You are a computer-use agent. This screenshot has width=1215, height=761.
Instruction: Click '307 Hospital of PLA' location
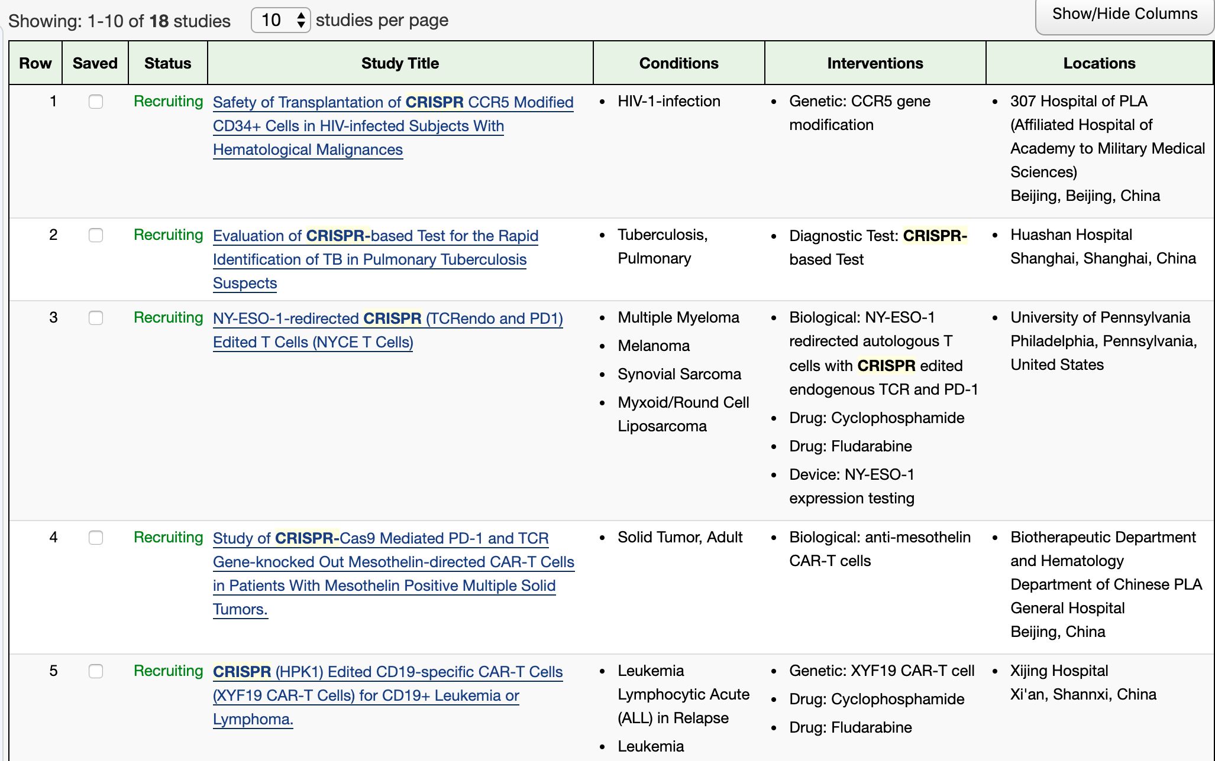[1079, 101]
